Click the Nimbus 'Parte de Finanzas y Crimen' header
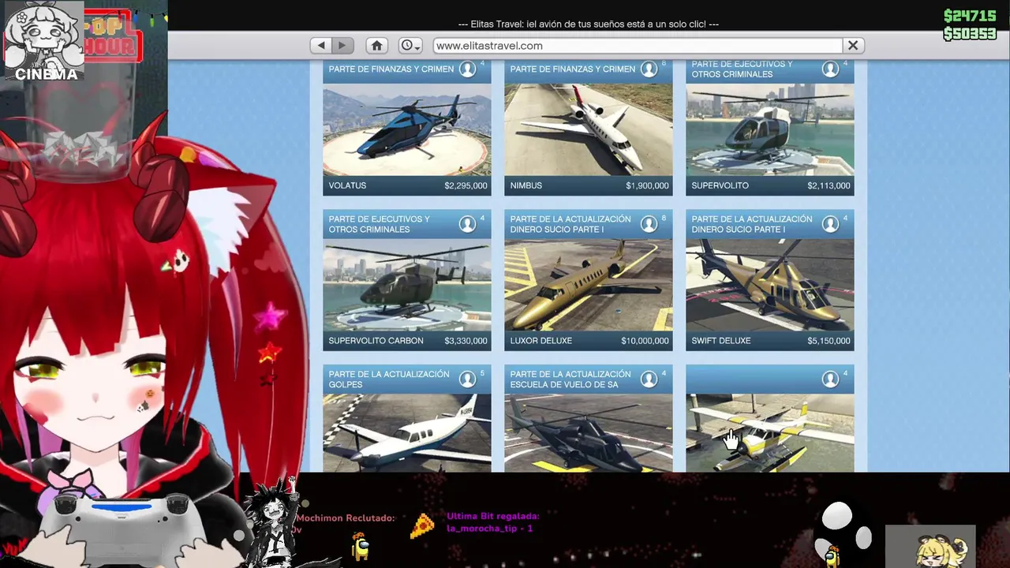Screen dimensions: 1010x568 tap(573, 69)
